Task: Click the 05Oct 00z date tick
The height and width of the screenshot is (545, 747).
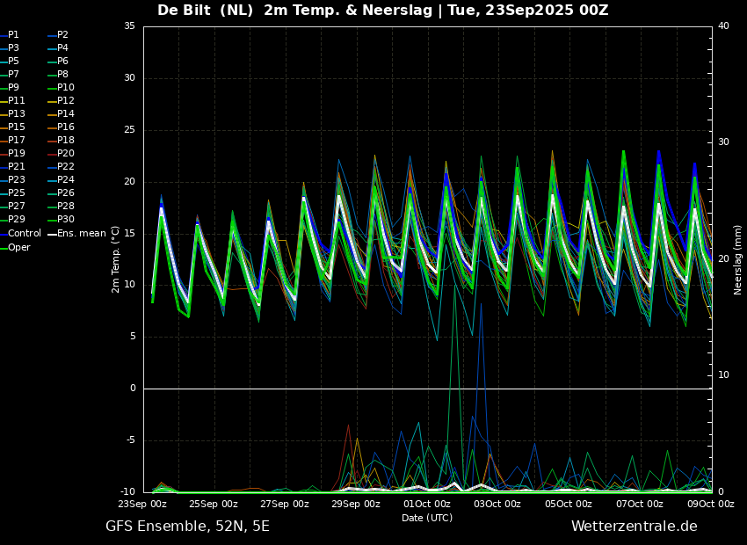Action: click(x=569, y=504)
